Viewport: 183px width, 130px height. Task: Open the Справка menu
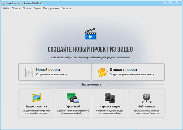(x=66, y=8)
